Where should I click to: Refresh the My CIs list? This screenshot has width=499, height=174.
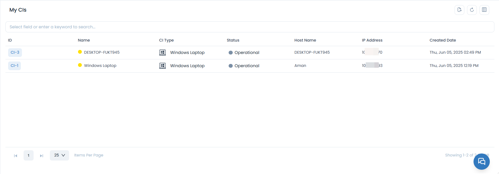click(472, 10)
